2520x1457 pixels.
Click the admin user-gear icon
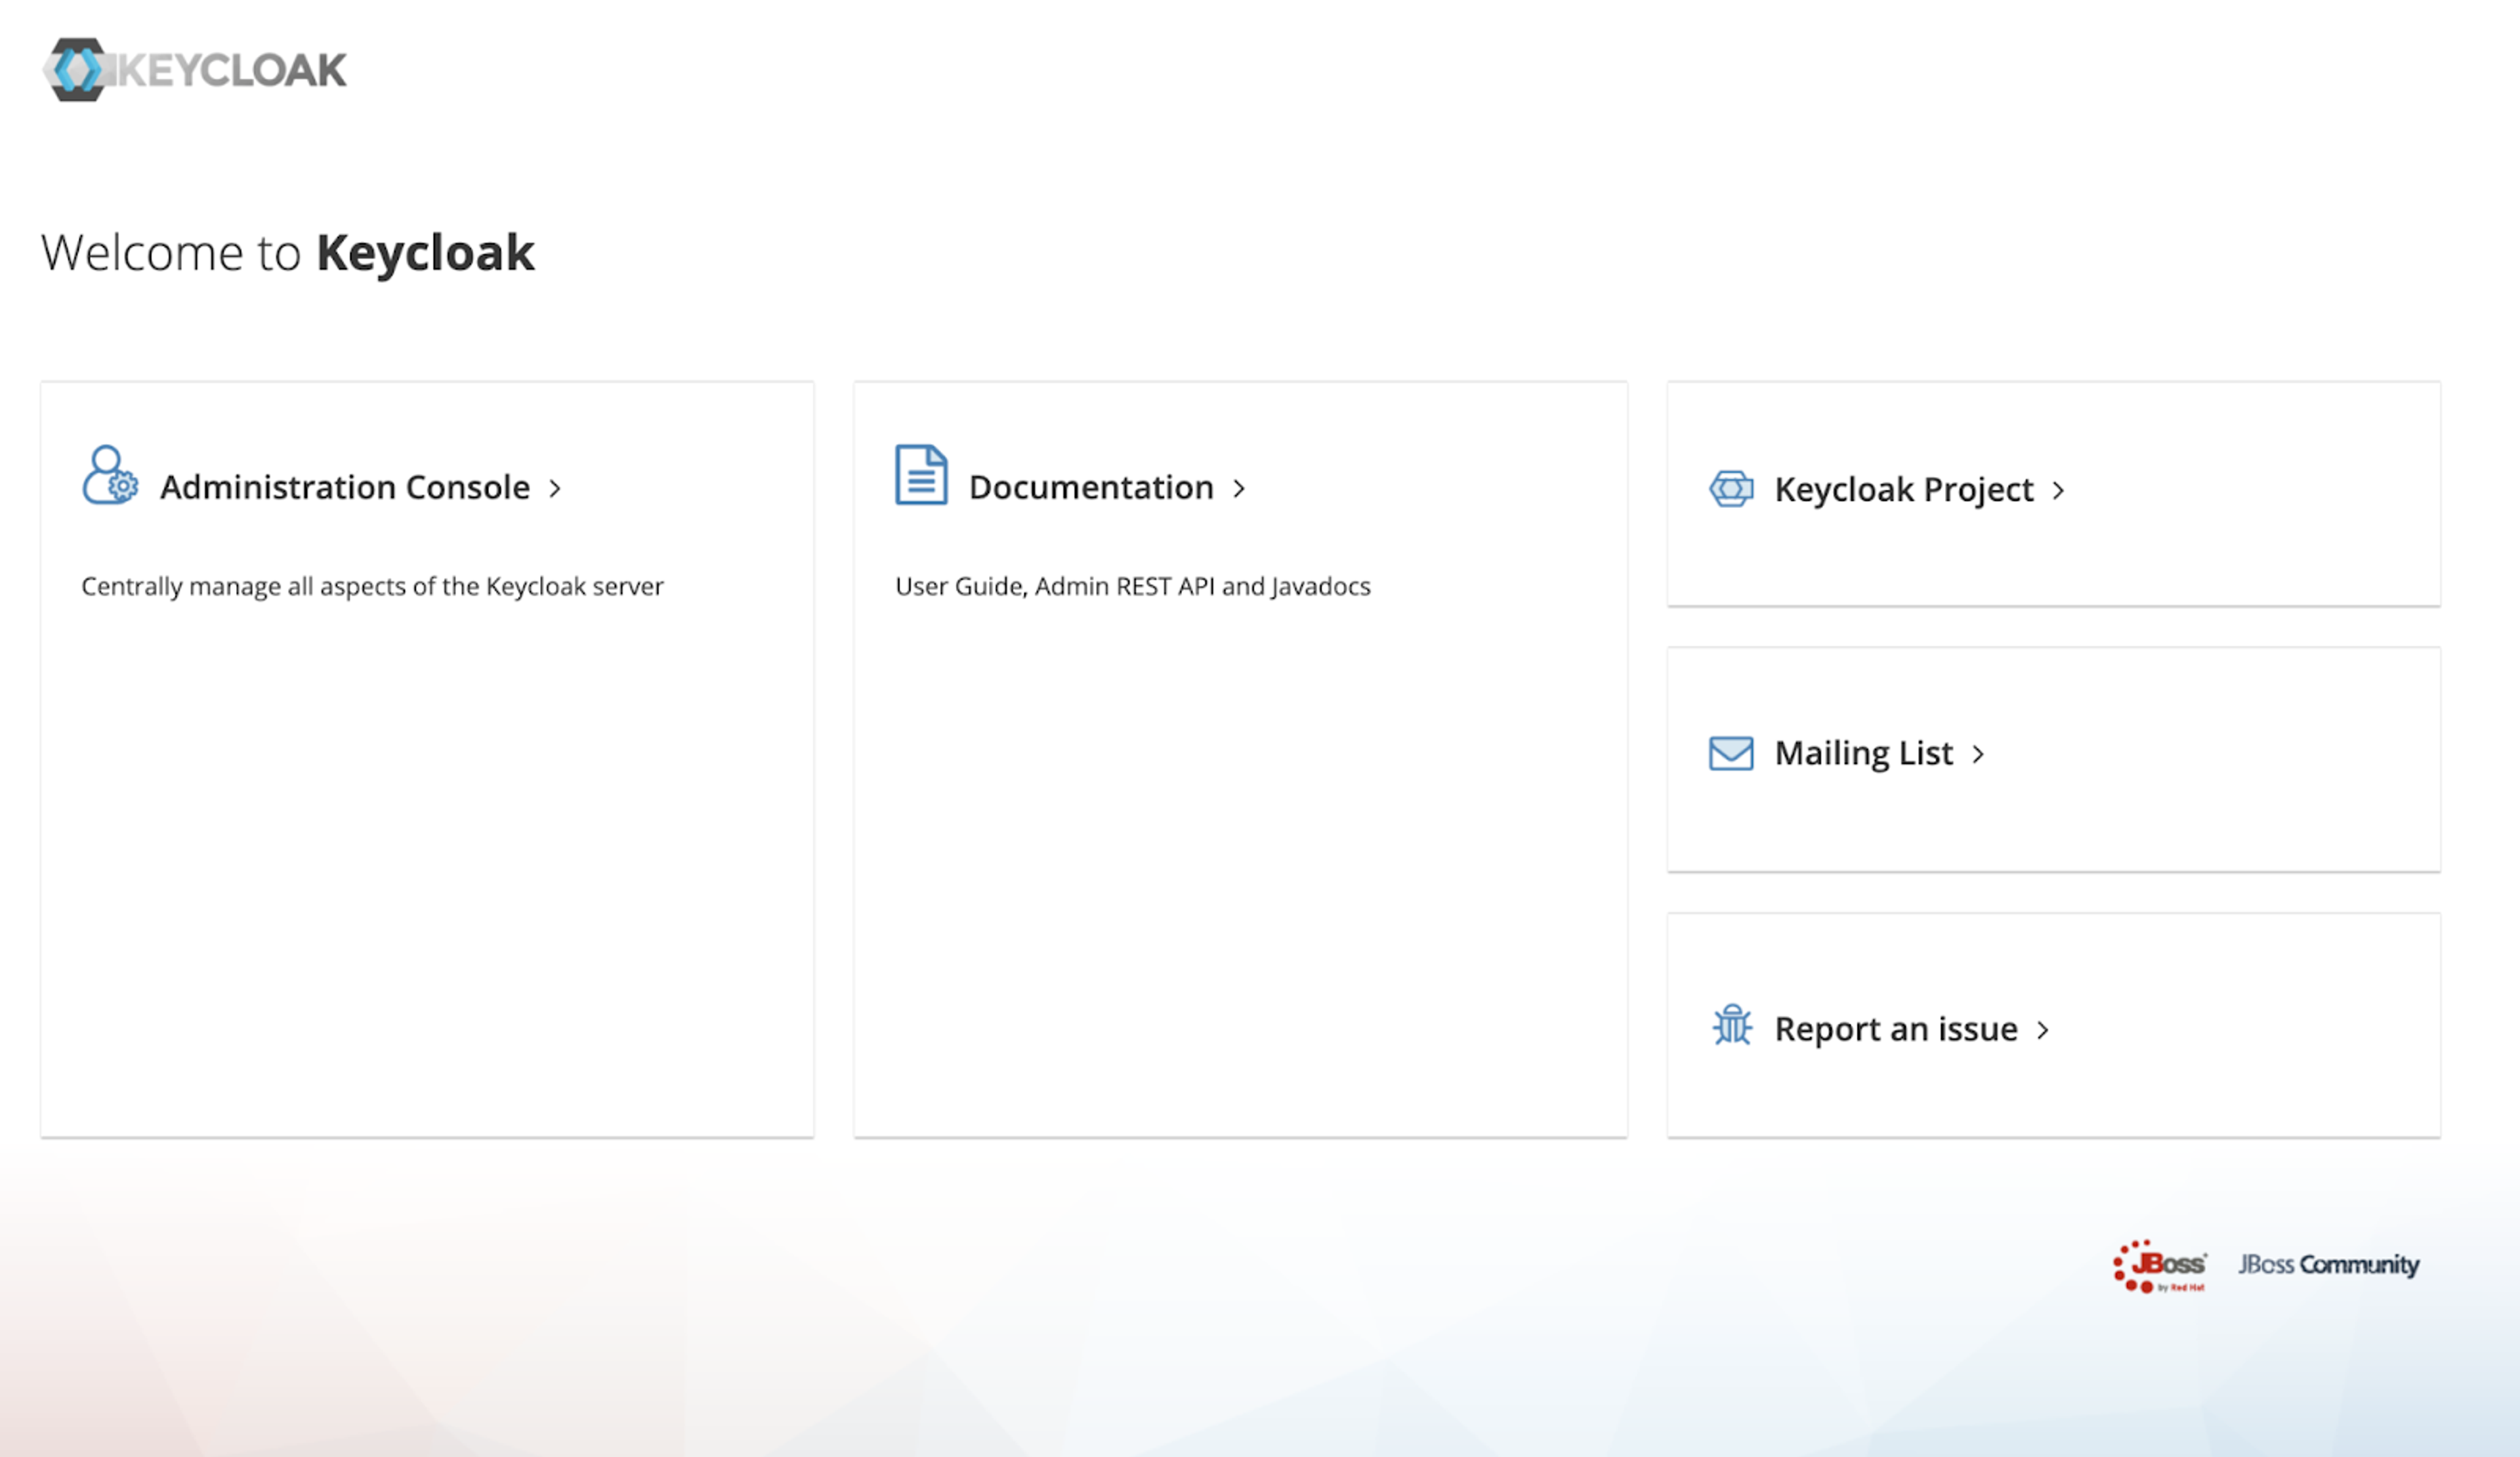pos(109,476)
